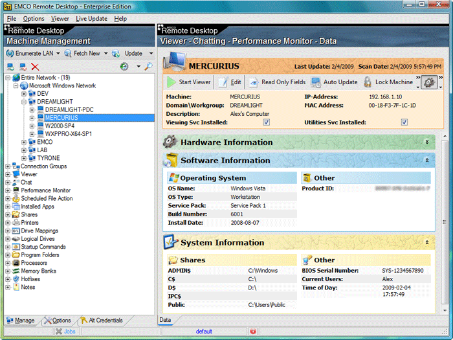Click the Jobs icon in status bar
The image size is (453, 340).
[59, 332]
